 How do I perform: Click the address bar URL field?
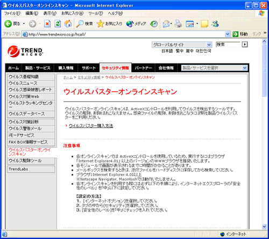pyautogui.click(x=126, y=34)
